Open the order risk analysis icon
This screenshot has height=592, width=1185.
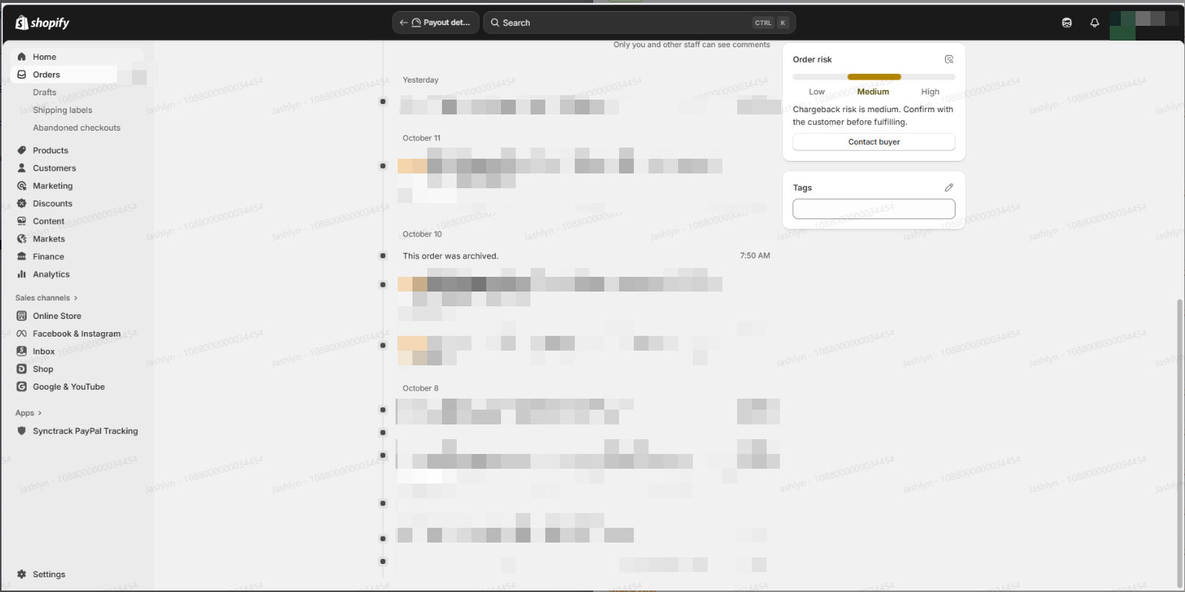point(949,60)
